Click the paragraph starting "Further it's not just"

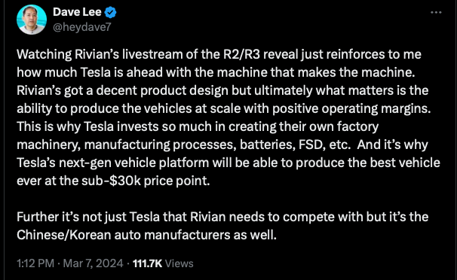(x=222, y=226)
